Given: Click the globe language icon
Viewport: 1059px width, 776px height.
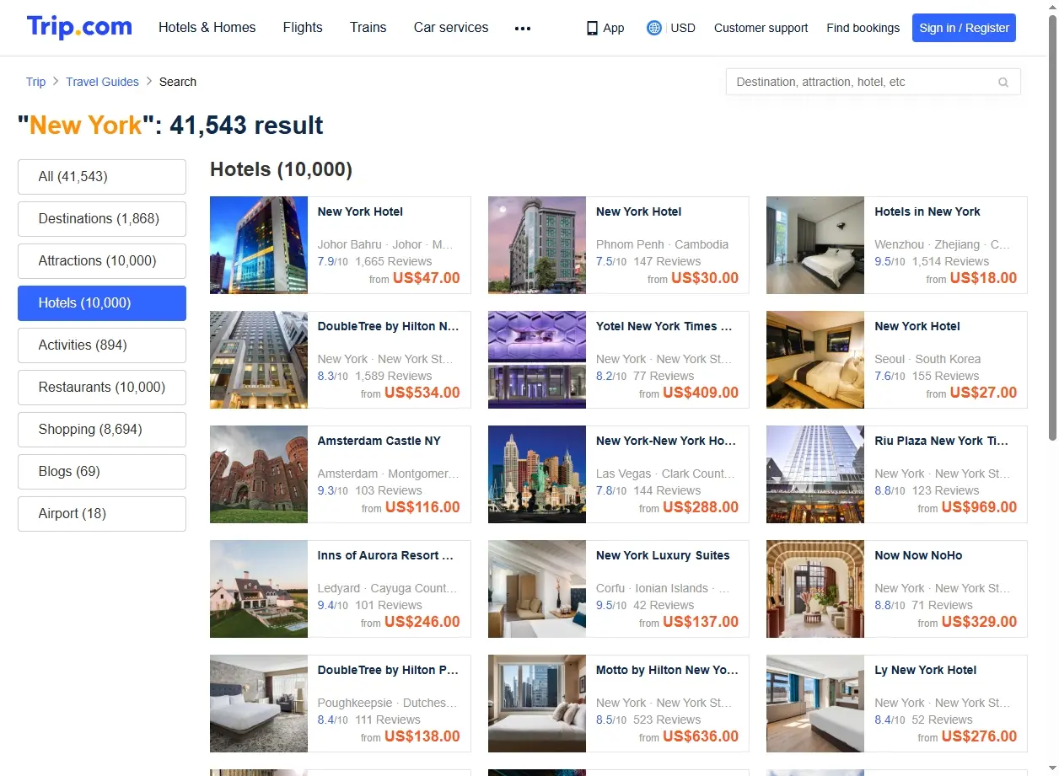Looking at the screenshot, I should pos(653,28).
